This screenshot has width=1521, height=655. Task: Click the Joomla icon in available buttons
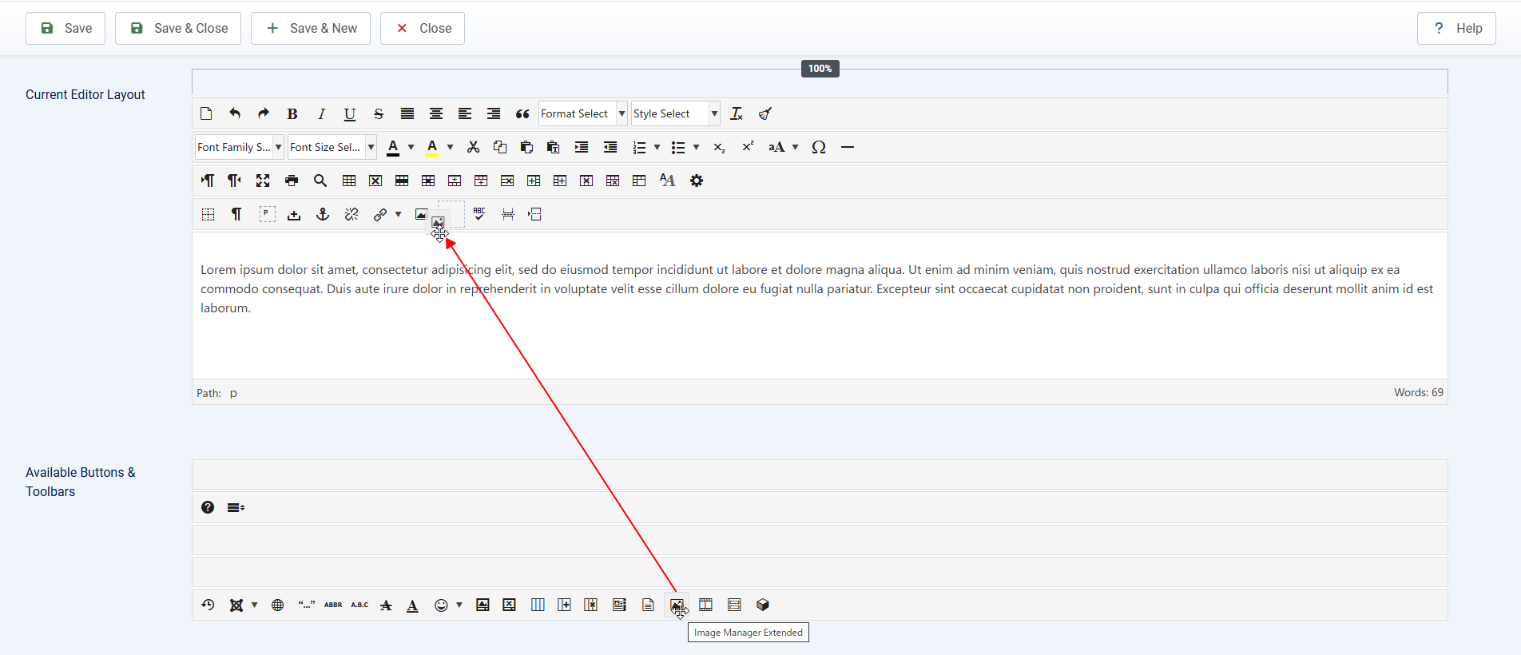click(236, 605)
